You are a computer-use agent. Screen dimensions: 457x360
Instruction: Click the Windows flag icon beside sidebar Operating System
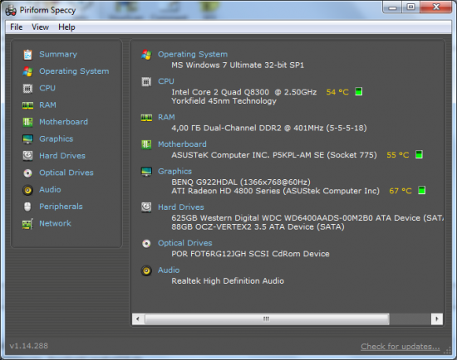[x=27, y=71]
